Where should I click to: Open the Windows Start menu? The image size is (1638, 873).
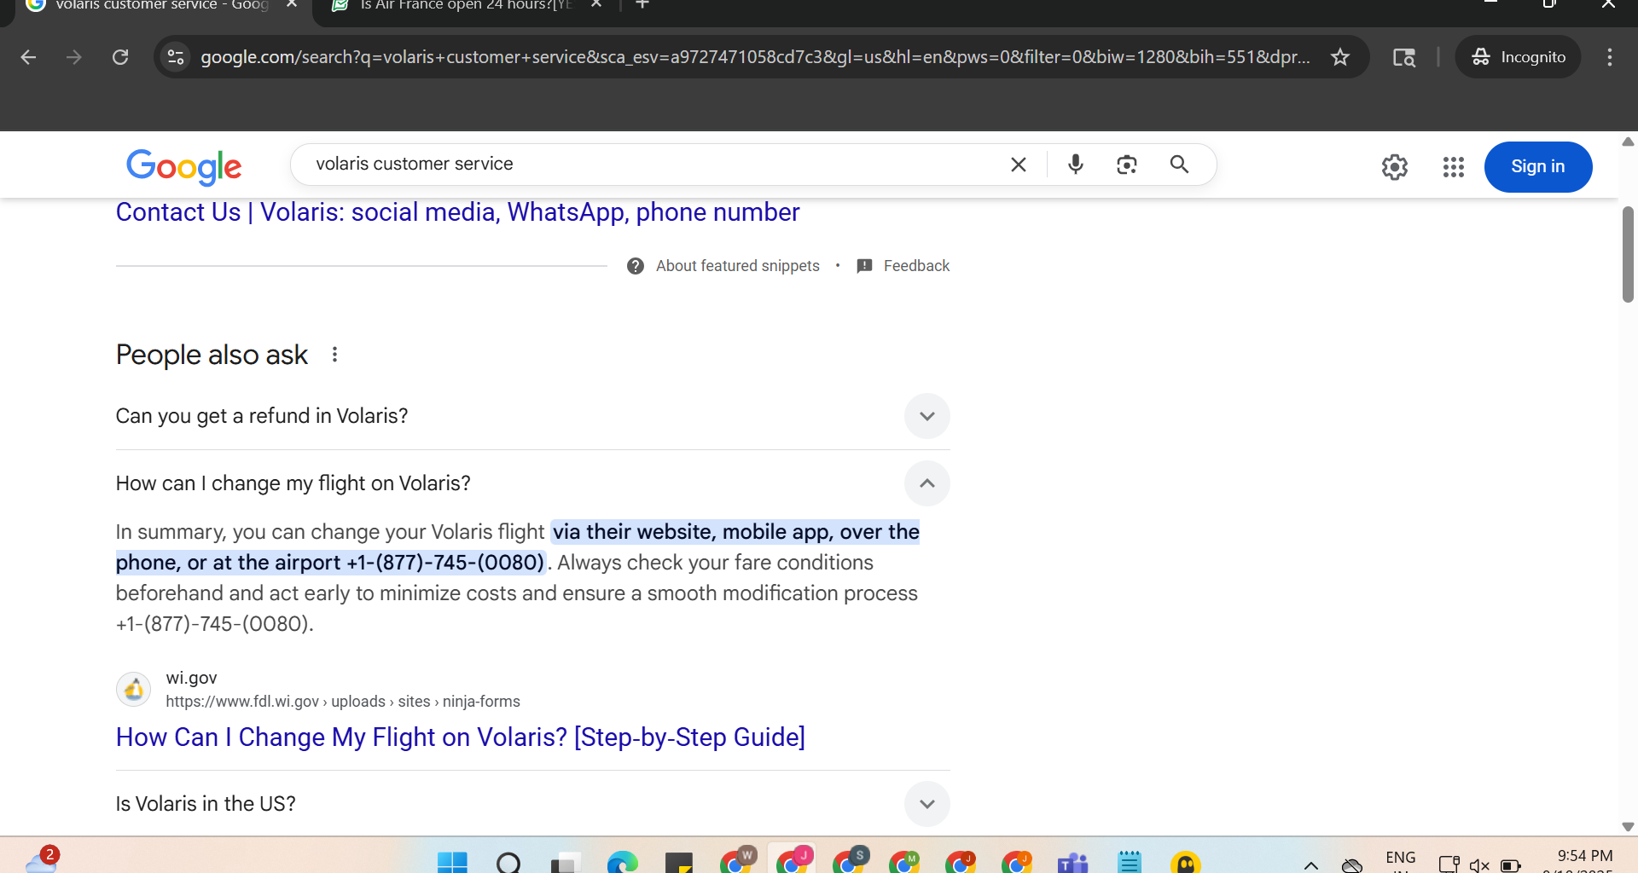tap(452, 863)
